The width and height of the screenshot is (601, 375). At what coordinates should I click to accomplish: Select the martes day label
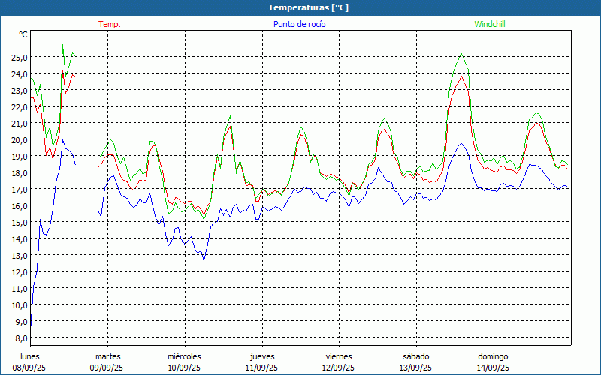pos(107,356)
